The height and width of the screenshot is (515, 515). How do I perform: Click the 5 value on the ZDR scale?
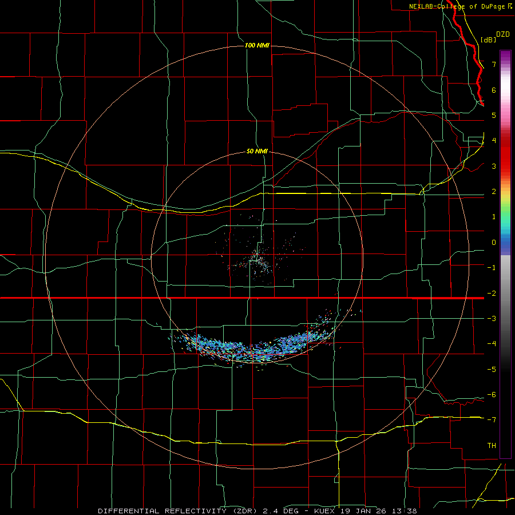click(494, 115)
